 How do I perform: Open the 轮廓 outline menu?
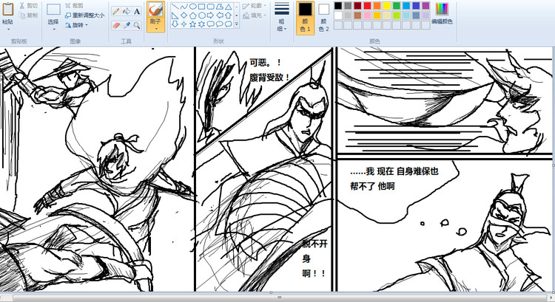tap(252, 5)
